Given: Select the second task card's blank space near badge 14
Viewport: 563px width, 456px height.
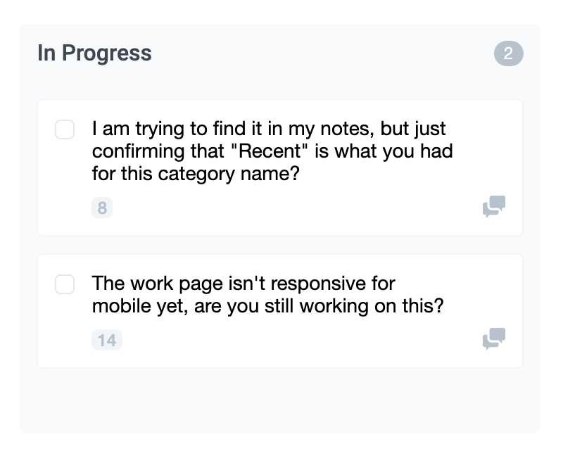Looking at the screenshot, I should pos(302,340).
